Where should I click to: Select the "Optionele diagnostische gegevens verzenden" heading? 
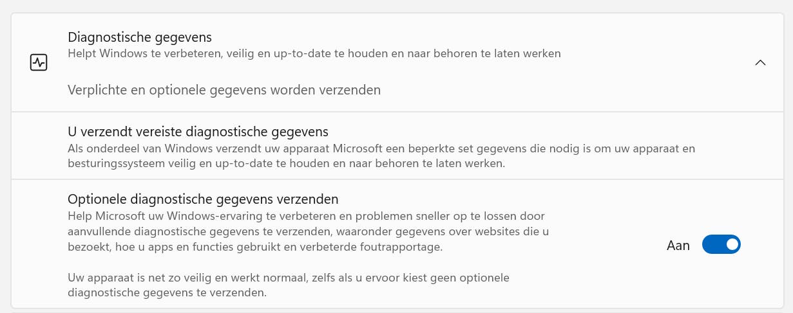pos(203,199)
